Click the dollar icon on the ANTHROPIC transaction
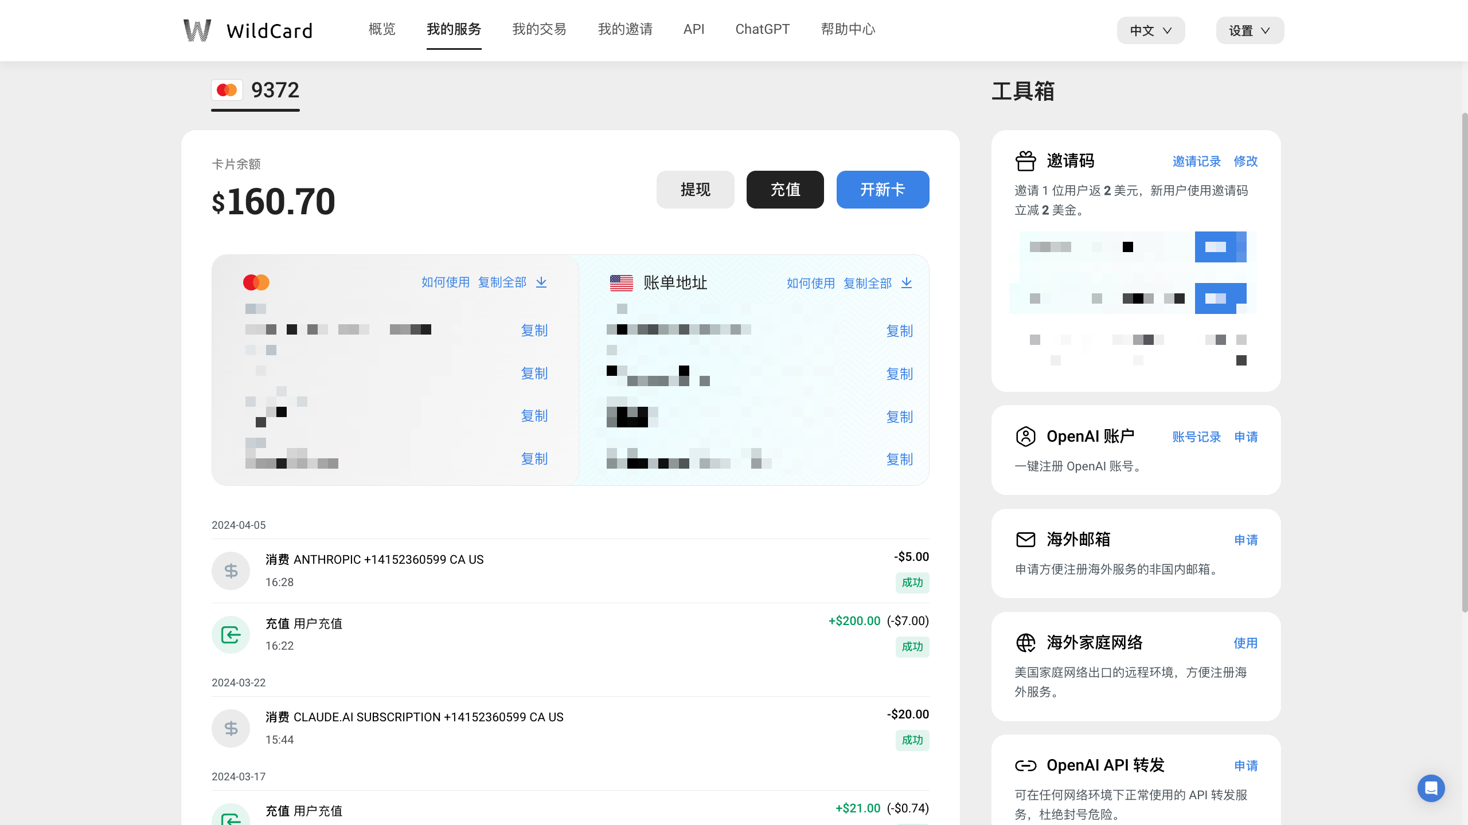The height and width of the screenshot is (825, 1468). pos(231,571)
